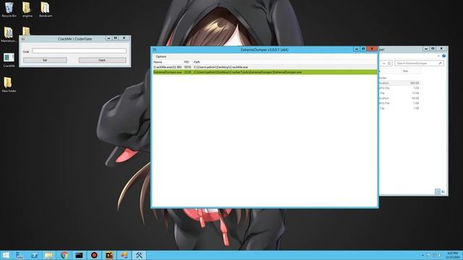Select the highlighted ExtremeDumper.exe process row
Image resolution: width=463 pixels, height=260 pixels.
coord(265,72)
